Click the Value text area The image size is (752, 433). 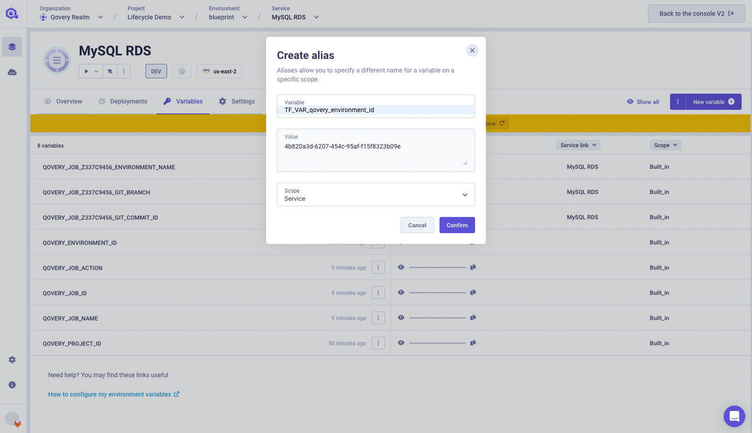[376, 150]
